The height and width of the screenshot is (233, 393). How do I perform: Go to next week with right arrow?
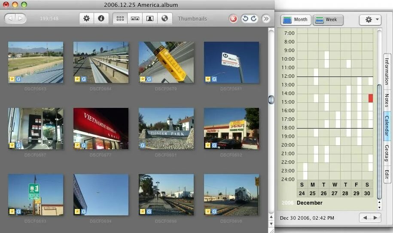pos(375,218)
